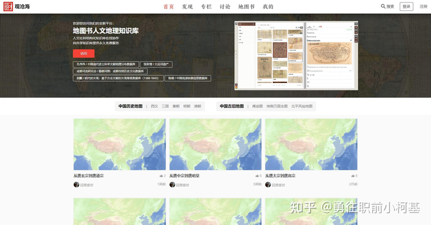Go to the 首页 tab
The width and height of the screenshot is (431, 225).
168,7
